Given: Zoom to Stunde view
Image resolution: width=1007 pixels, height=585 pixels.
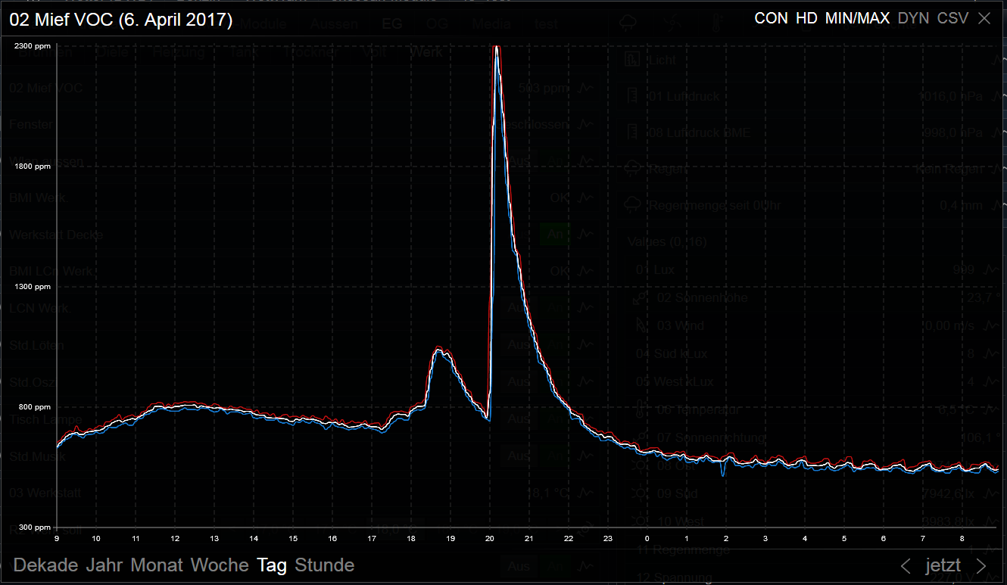Looking at the screenshot, I should tap(324, 565).
